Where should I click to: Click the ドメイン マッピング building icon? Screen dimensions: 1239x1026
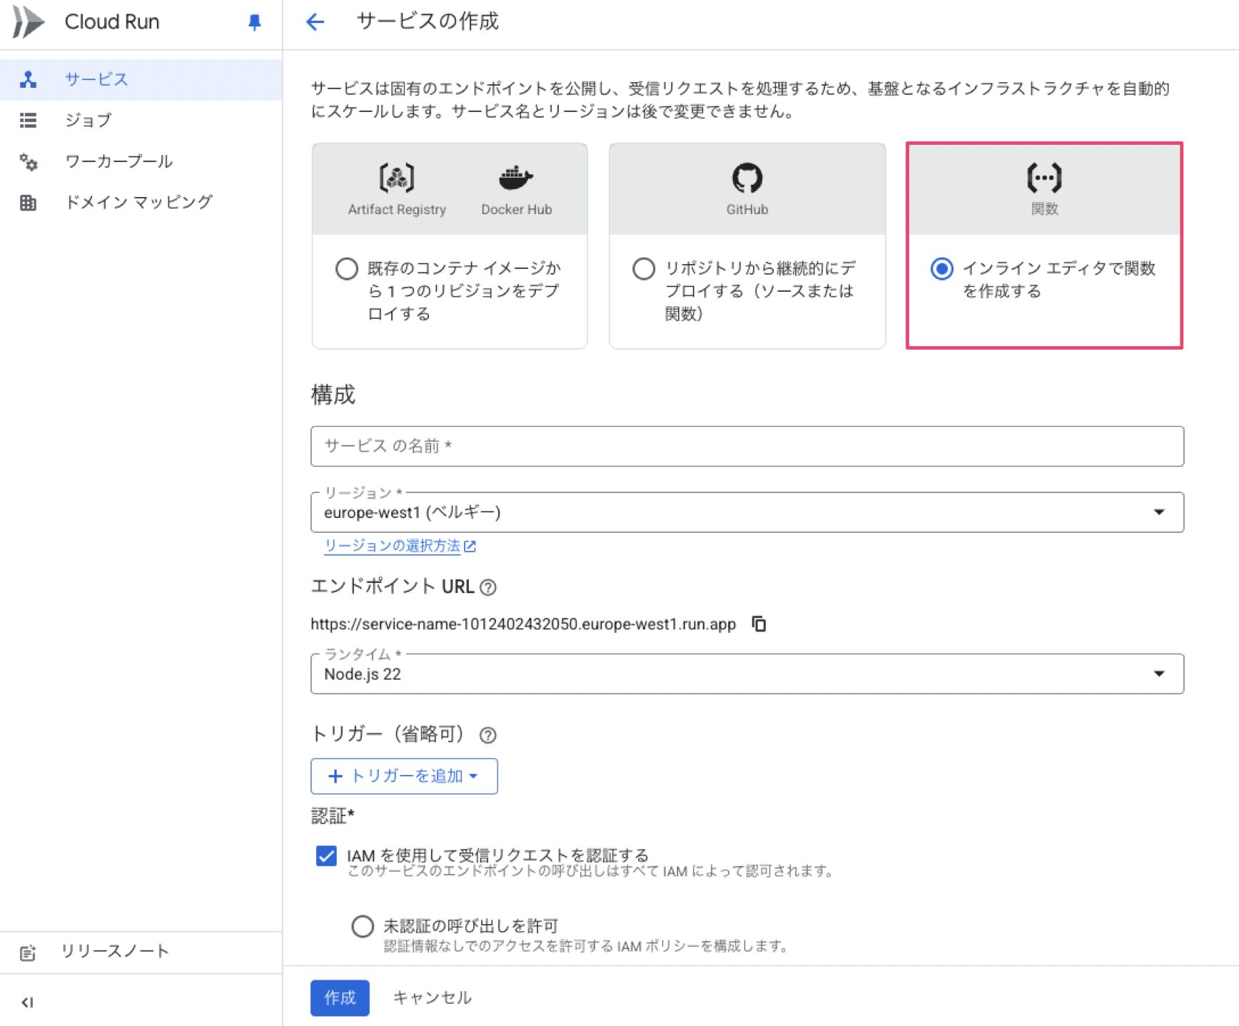pos(28,203)
